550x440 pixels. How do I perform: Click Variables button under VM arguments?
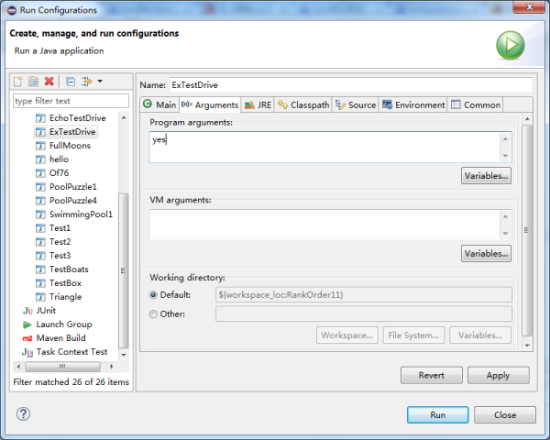coord(486,253)
